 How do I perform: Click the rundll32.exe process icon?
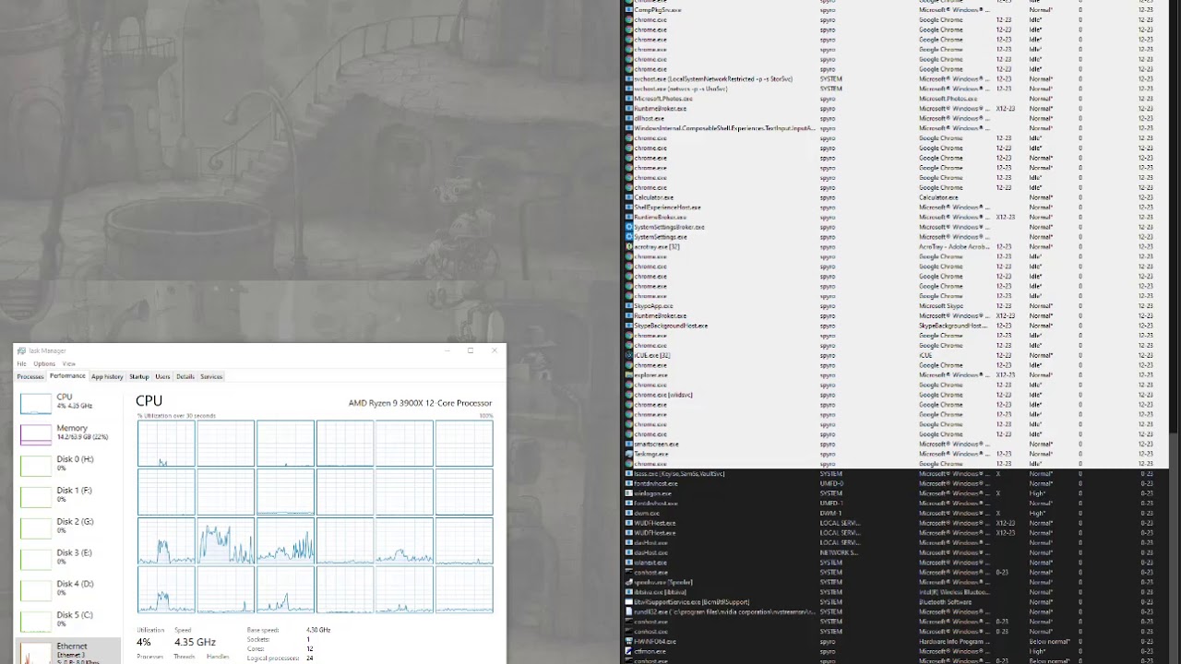click(629, 611)
